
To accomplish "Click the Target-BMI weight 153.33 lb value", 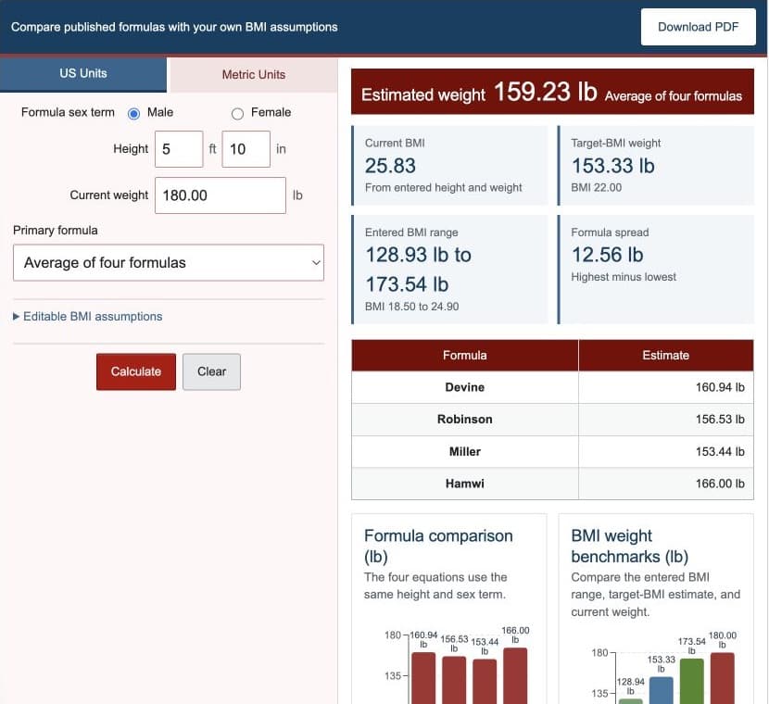I will point(613,166).
